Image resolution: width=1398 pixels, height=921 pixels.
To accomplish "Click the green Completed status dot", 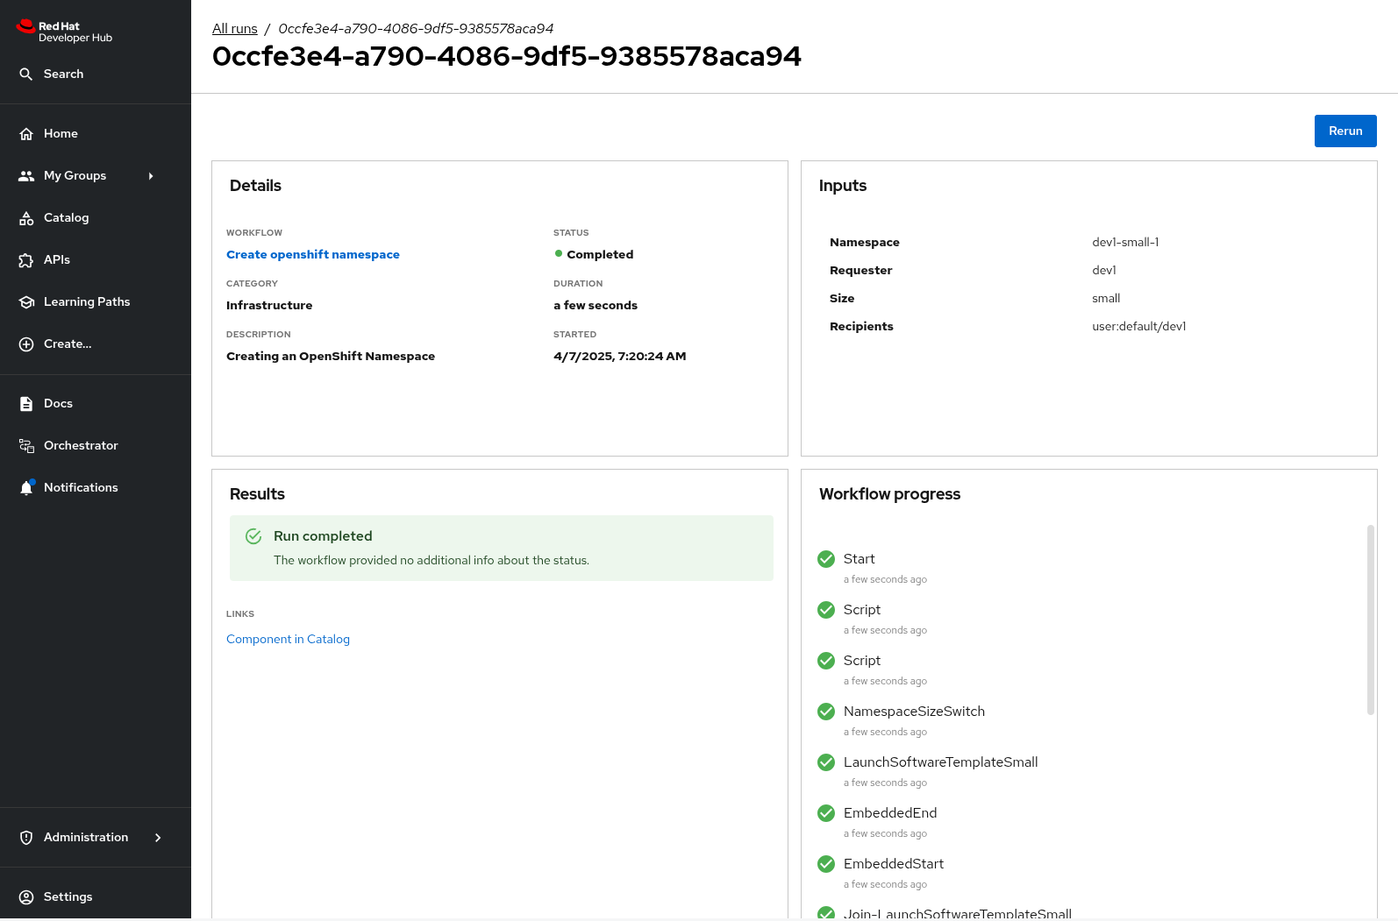I will pos(559,254).
